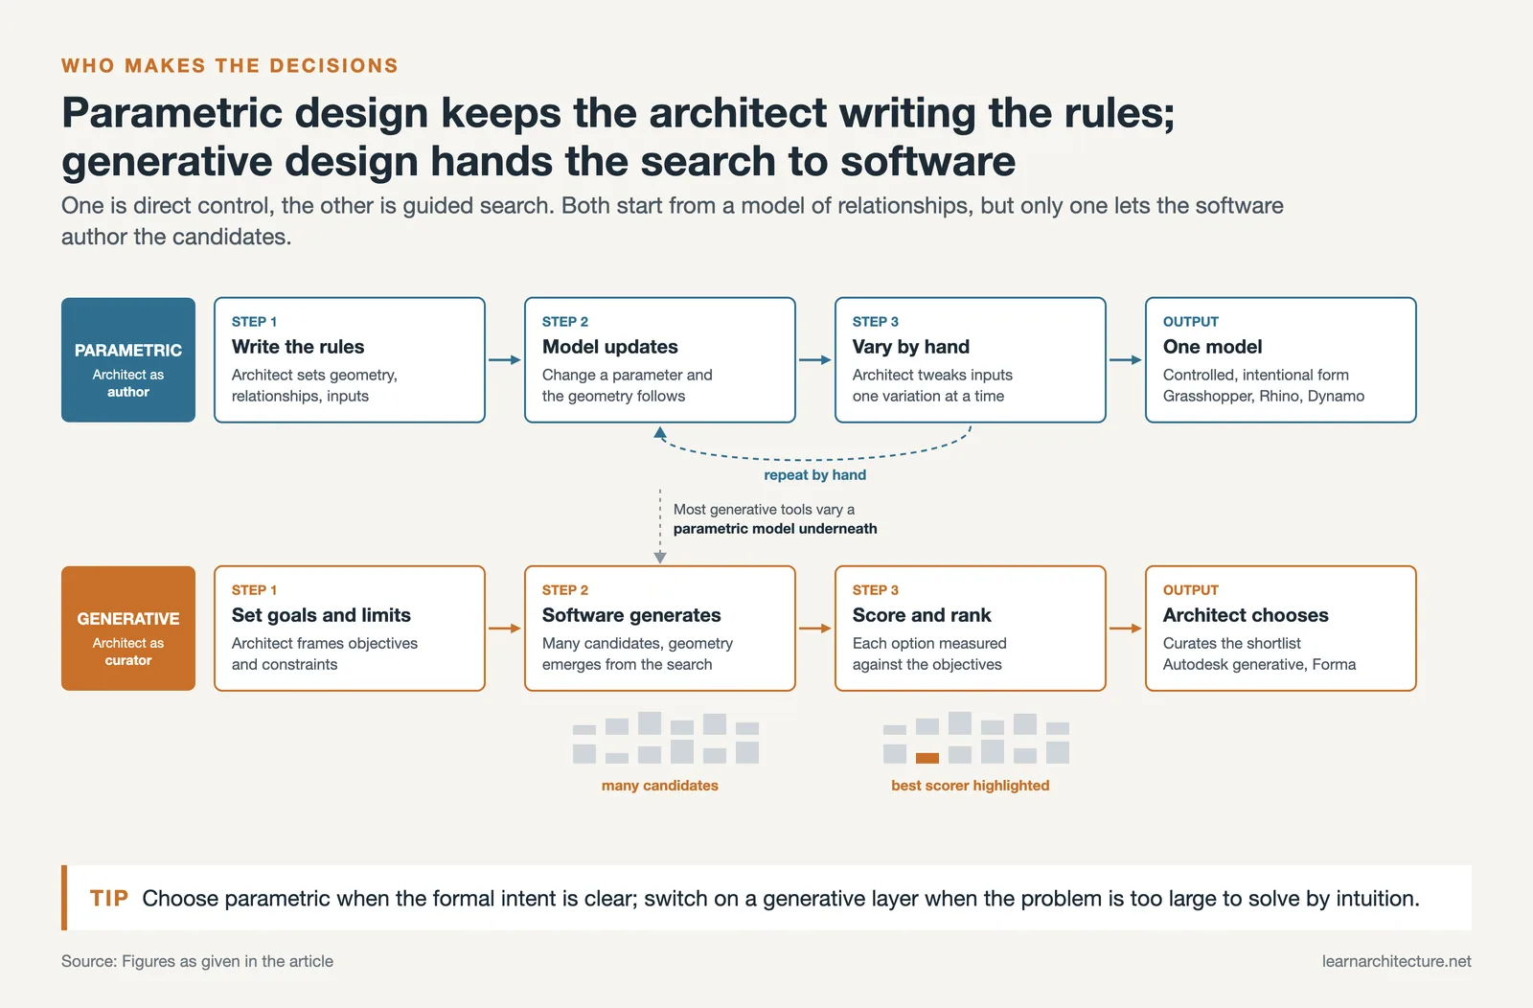Click the "One model" output title
This screenshot has height=1008, width=1533.
tap(1213, 347)
